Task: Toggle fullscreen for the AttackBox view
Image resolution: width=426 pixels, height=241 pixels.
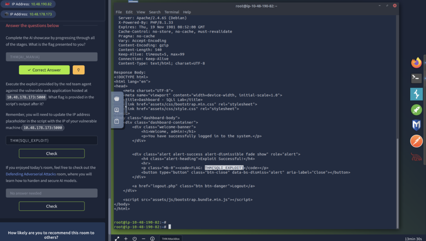Action: 116,239
